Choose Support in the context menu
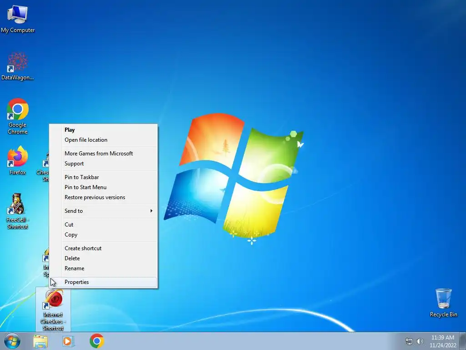 pyautogui.click(x=103, y=164)
